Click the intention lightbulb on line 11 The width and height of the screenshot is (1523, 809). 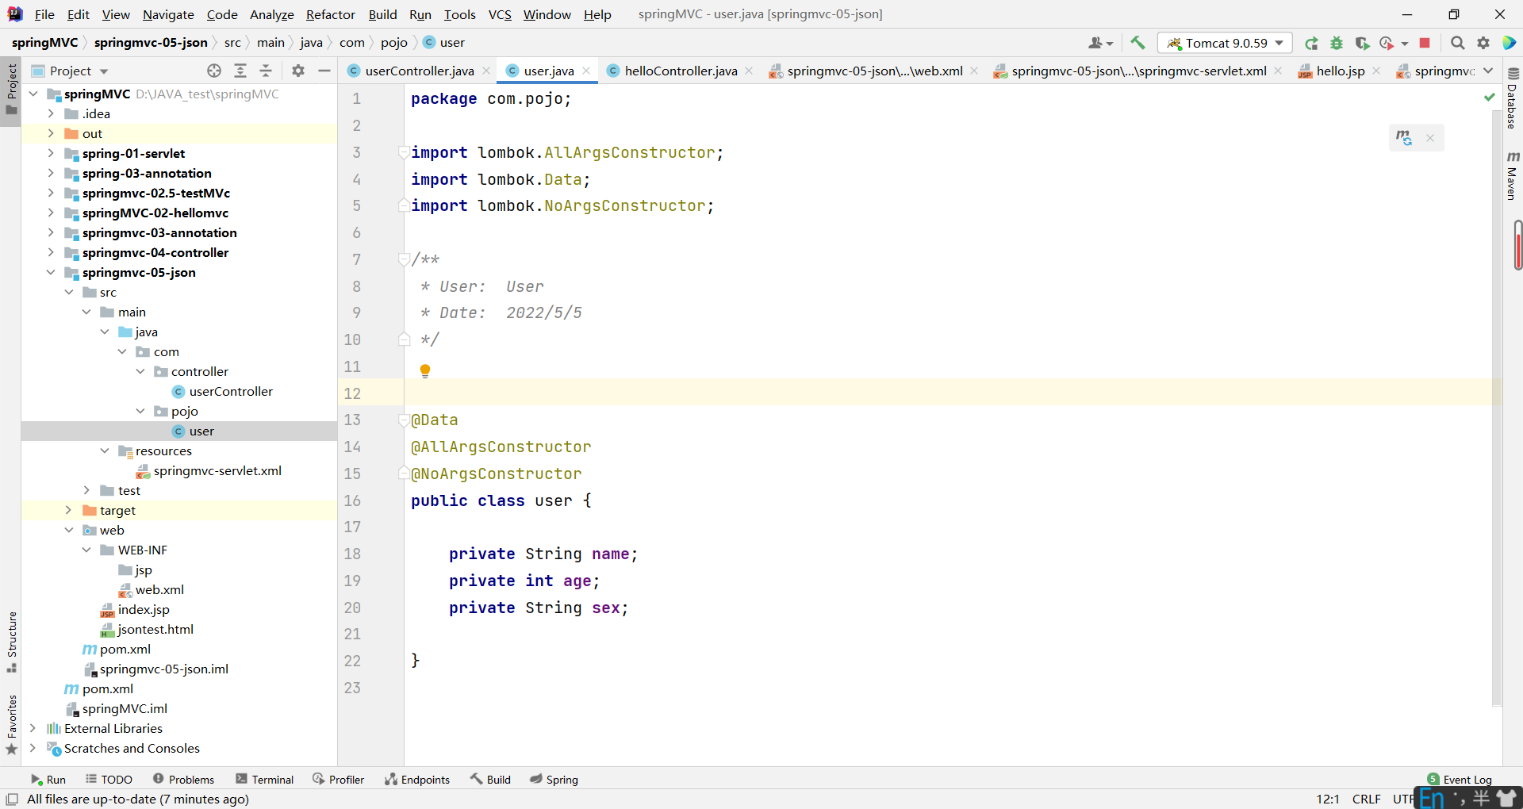pyautogui.click(x=425, y=370)
